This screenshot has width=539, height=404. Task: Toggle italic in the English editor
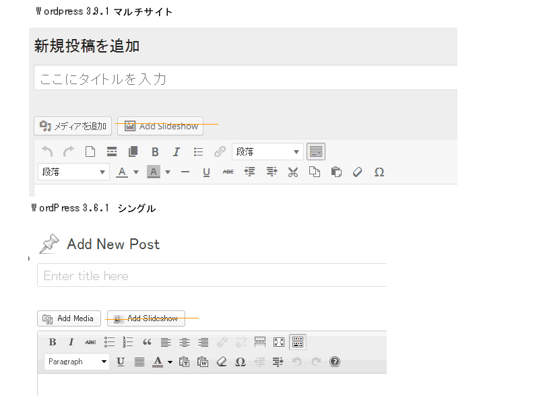pyautogui.click(x=71, y=342)
